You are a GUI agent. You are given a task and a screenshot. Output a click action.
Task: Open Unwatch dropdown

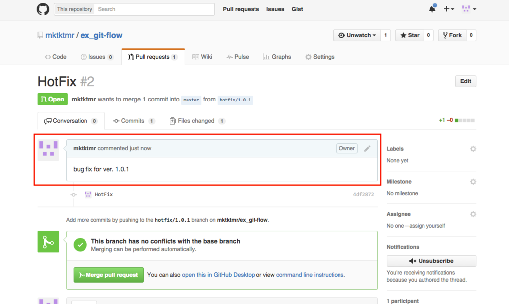point(357,35)
